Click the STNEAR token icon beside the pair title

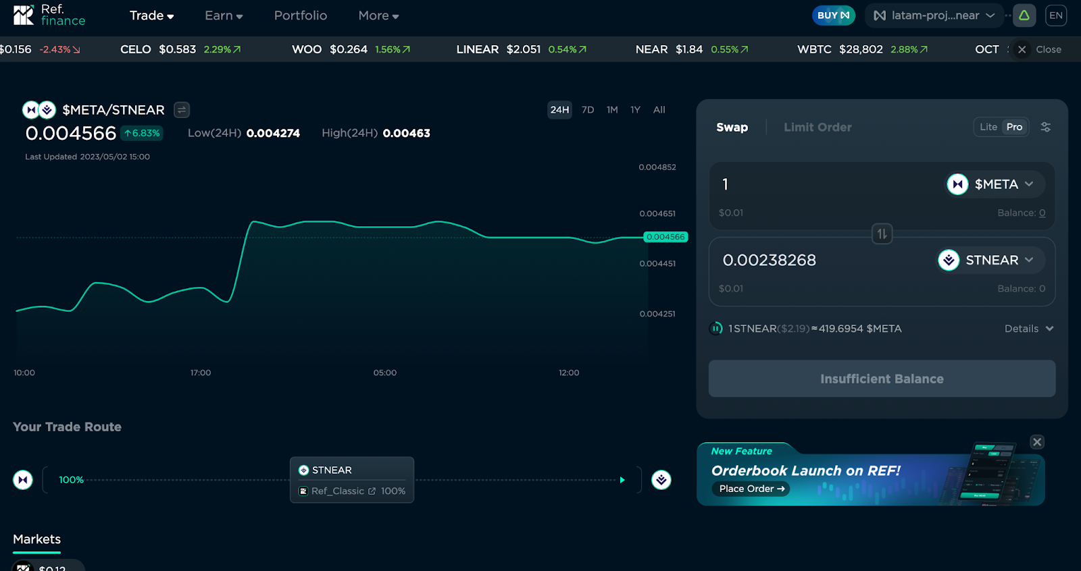(47, 109)
